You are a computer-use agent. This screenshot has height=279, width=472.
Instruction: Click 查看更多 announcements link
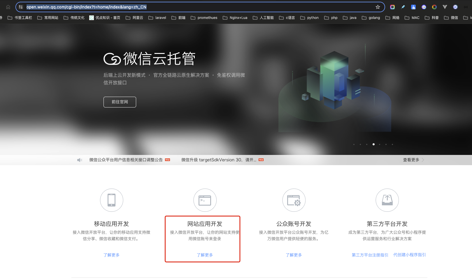click(411, 160)
